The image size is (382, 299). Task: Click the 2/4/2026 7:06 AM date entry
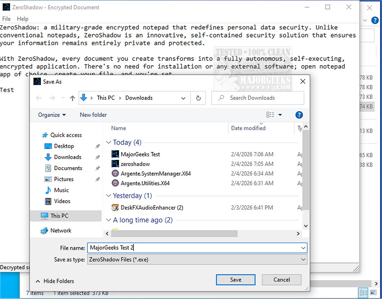[252, 154]
